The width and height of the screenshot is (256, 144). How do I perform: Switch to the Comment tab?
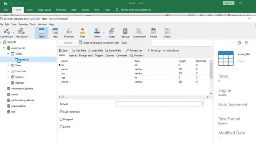[x=122, y=56]
